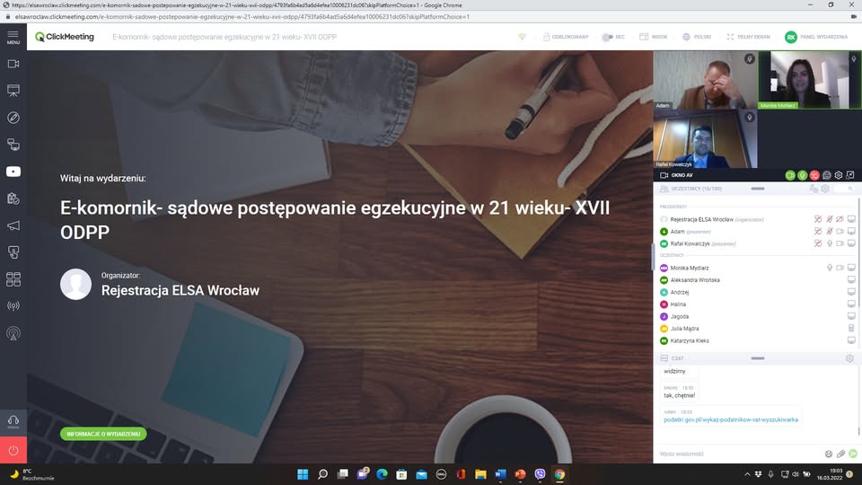Toggle Monika Mydlarz's camera icon
862x485 pixels.
pos(840,268)
